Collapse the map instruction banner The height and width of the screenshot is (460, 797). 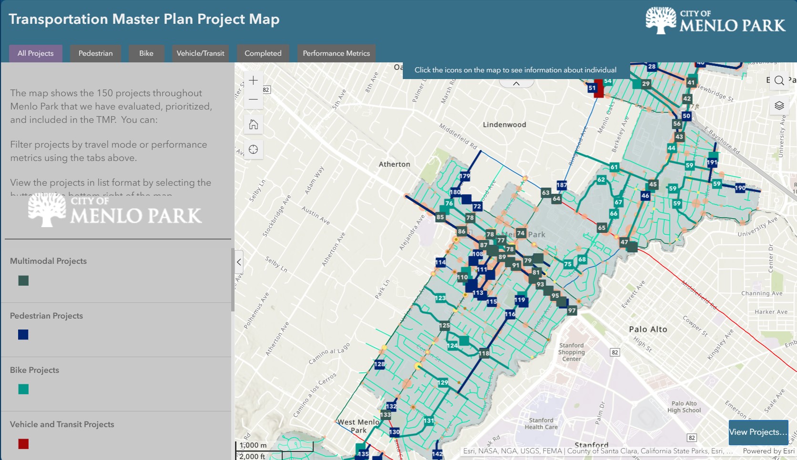pos(516,83)
